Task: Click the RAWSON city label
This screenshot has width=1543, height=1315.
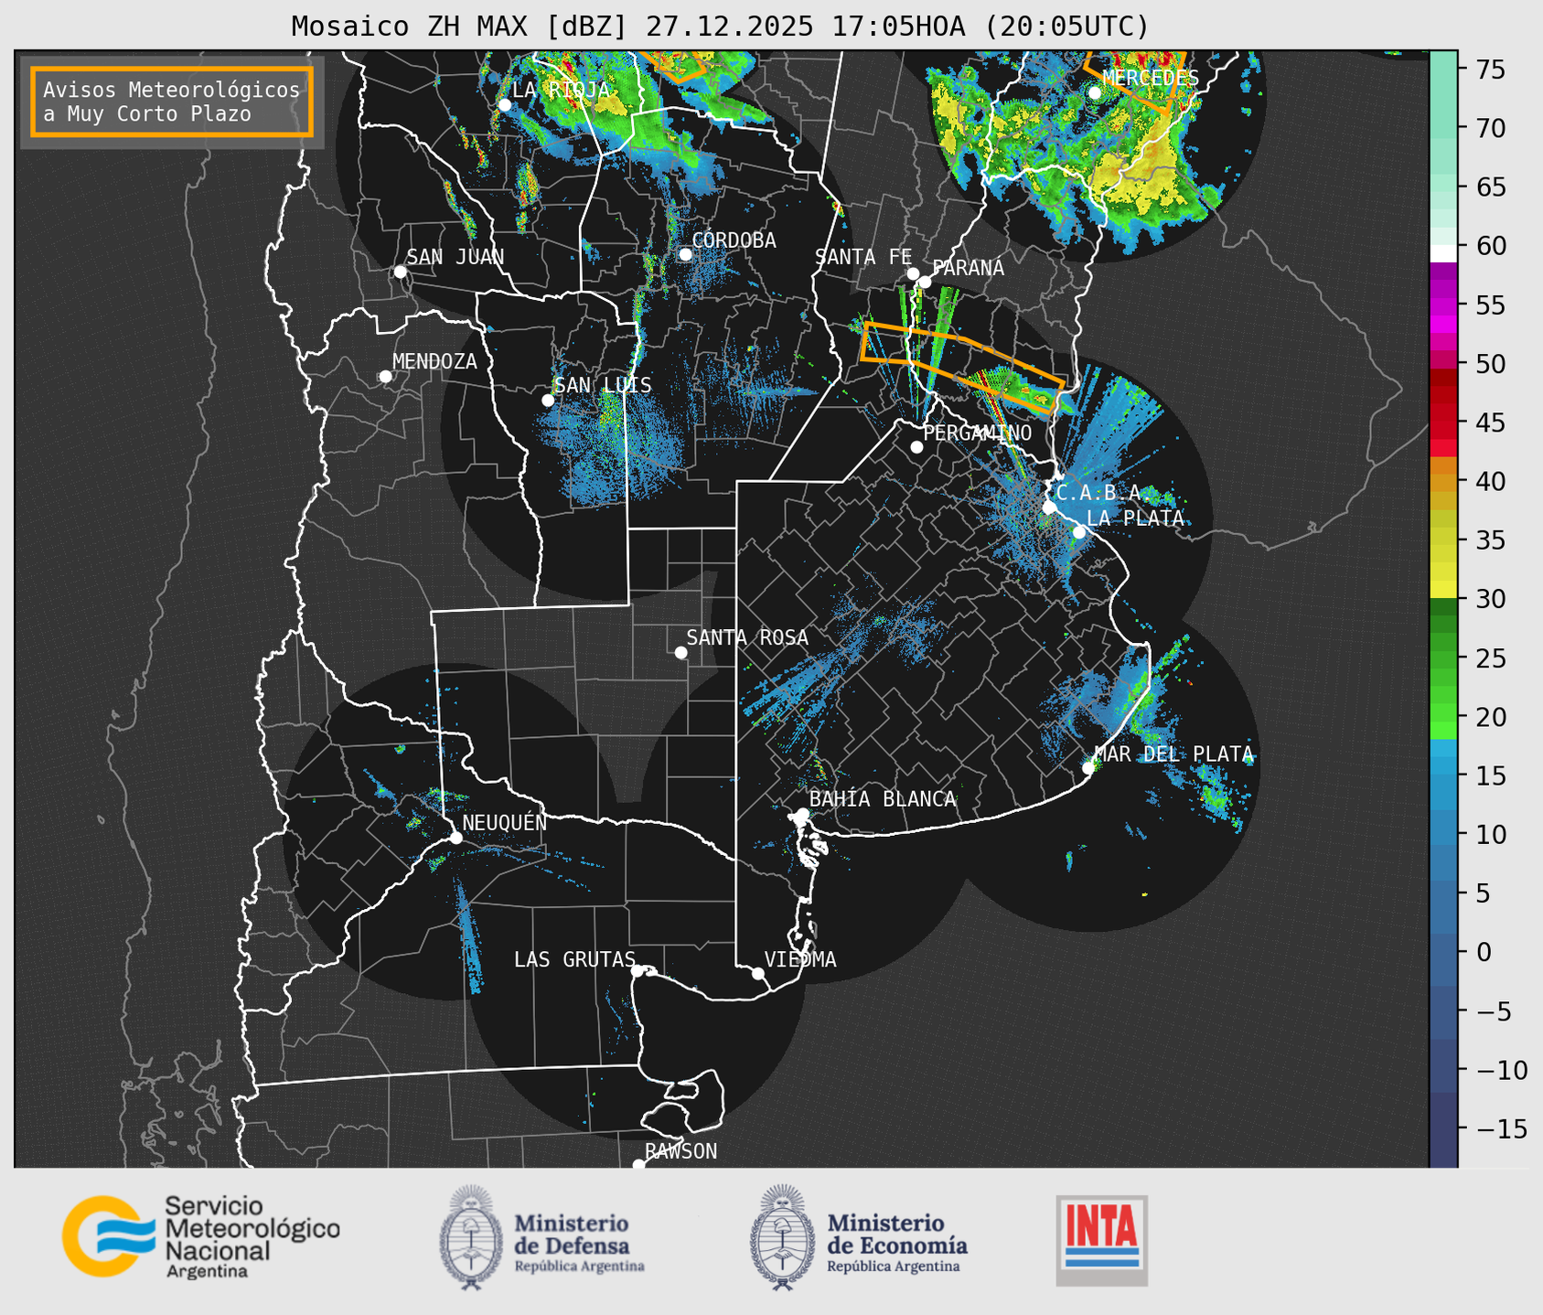Action: (680, 1151)
